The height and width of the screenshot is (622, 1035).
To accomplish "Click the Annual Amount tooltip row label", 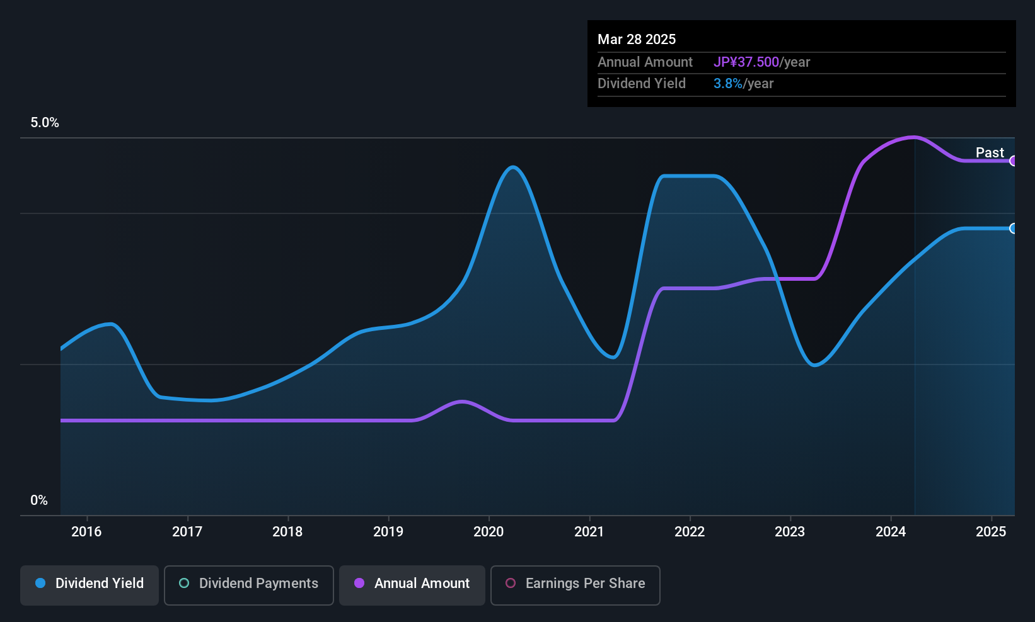I will [x=645, y=62].
